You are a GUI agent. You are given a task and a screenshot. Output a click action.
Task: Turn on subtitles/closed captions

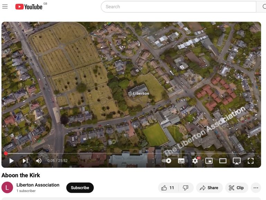pos(181,160)
